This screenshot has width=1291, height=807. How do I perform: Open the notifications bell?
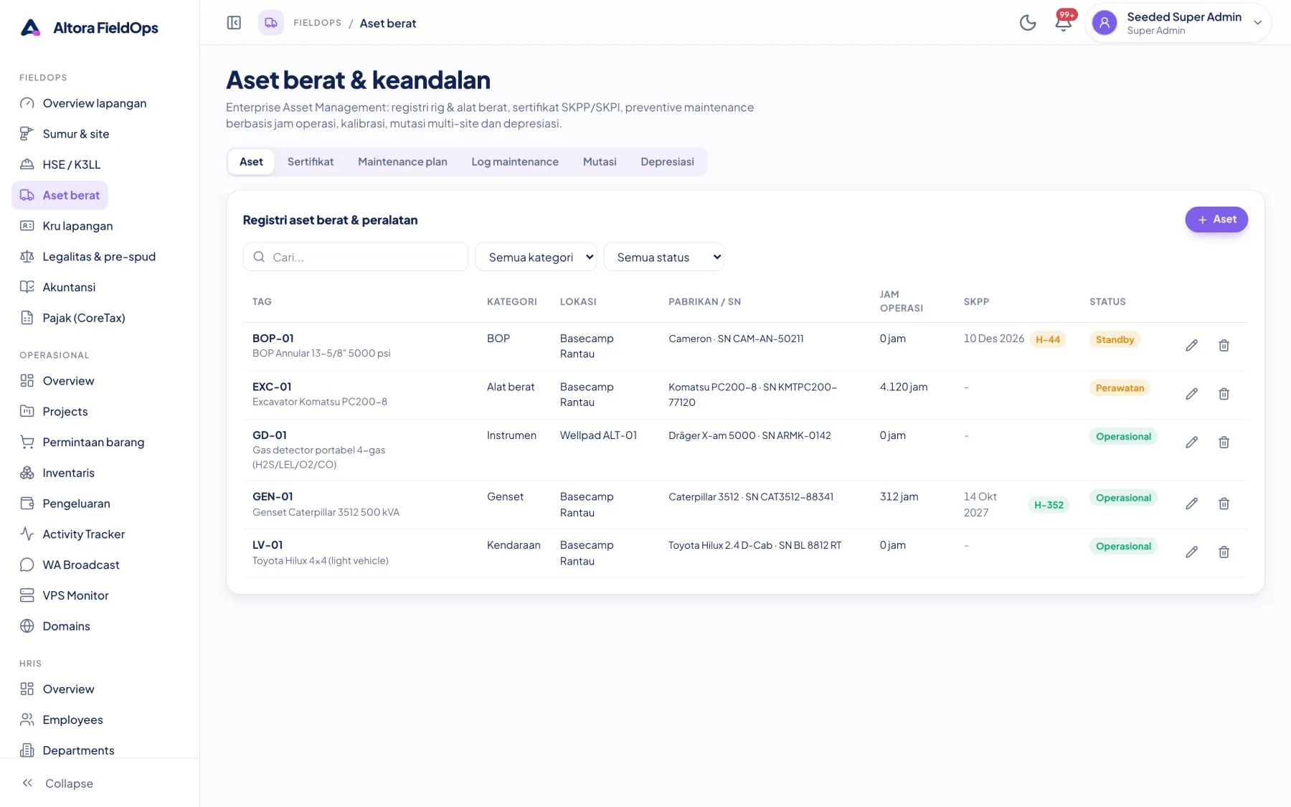click(1064, 23)
